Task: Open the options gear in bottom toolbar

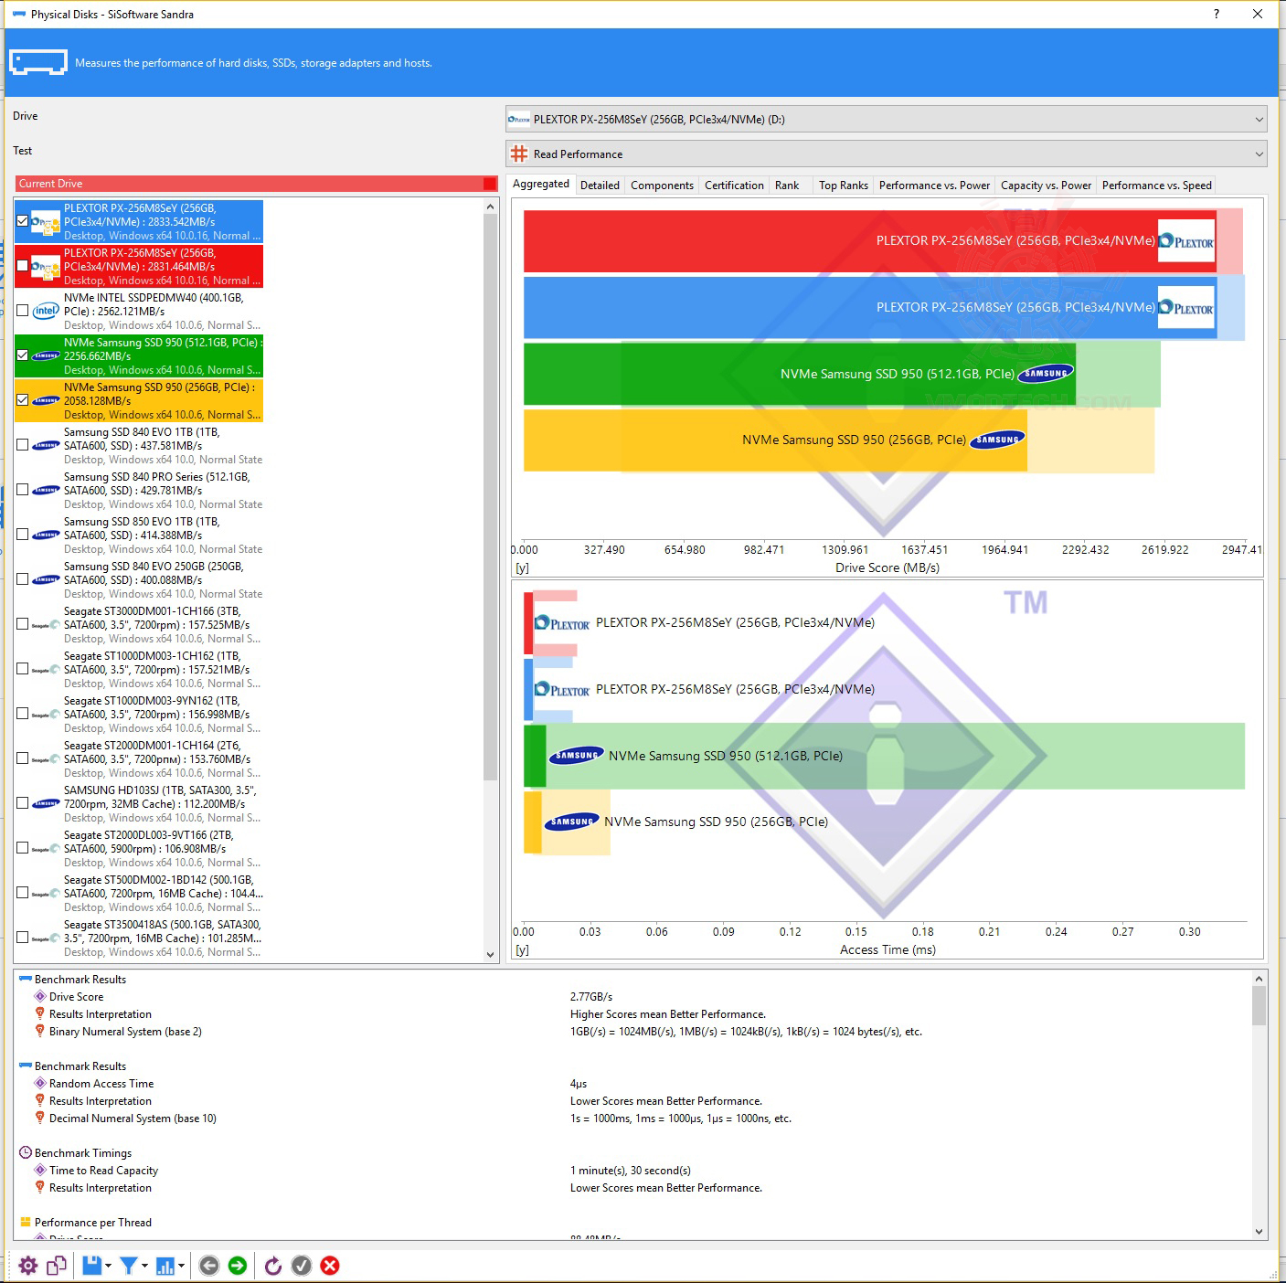Action: [28, 1266]
